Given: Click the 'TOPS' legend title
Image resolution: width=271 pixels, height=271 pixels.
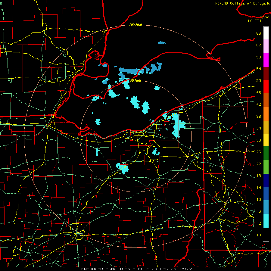Looking at the screenshot, I should click(265, 18).
